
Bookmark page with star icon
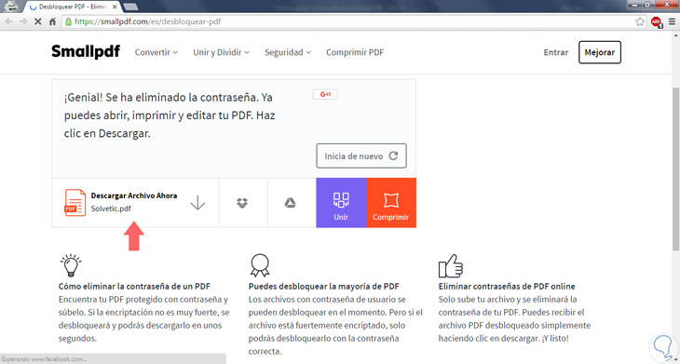point(639,21)
